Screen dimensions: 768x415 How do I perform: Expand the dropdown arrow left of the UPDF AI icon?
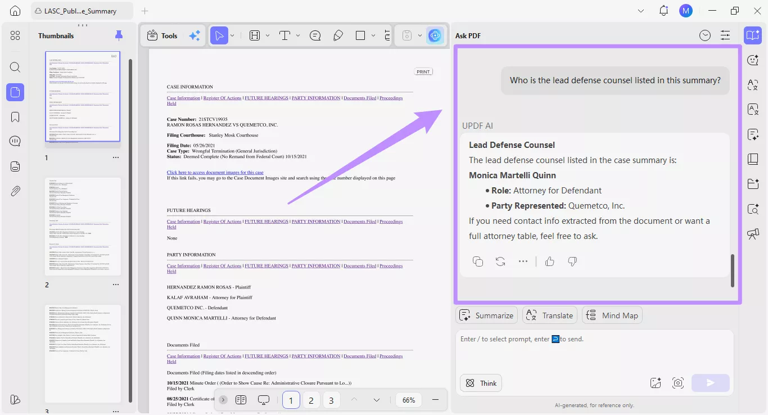tap(420, 35)
